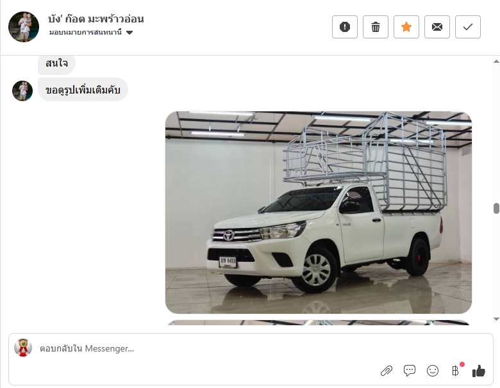
Task: Click the dropdown arrow next to assignment label
Action: pyautogui.click(x=129, y=33)
